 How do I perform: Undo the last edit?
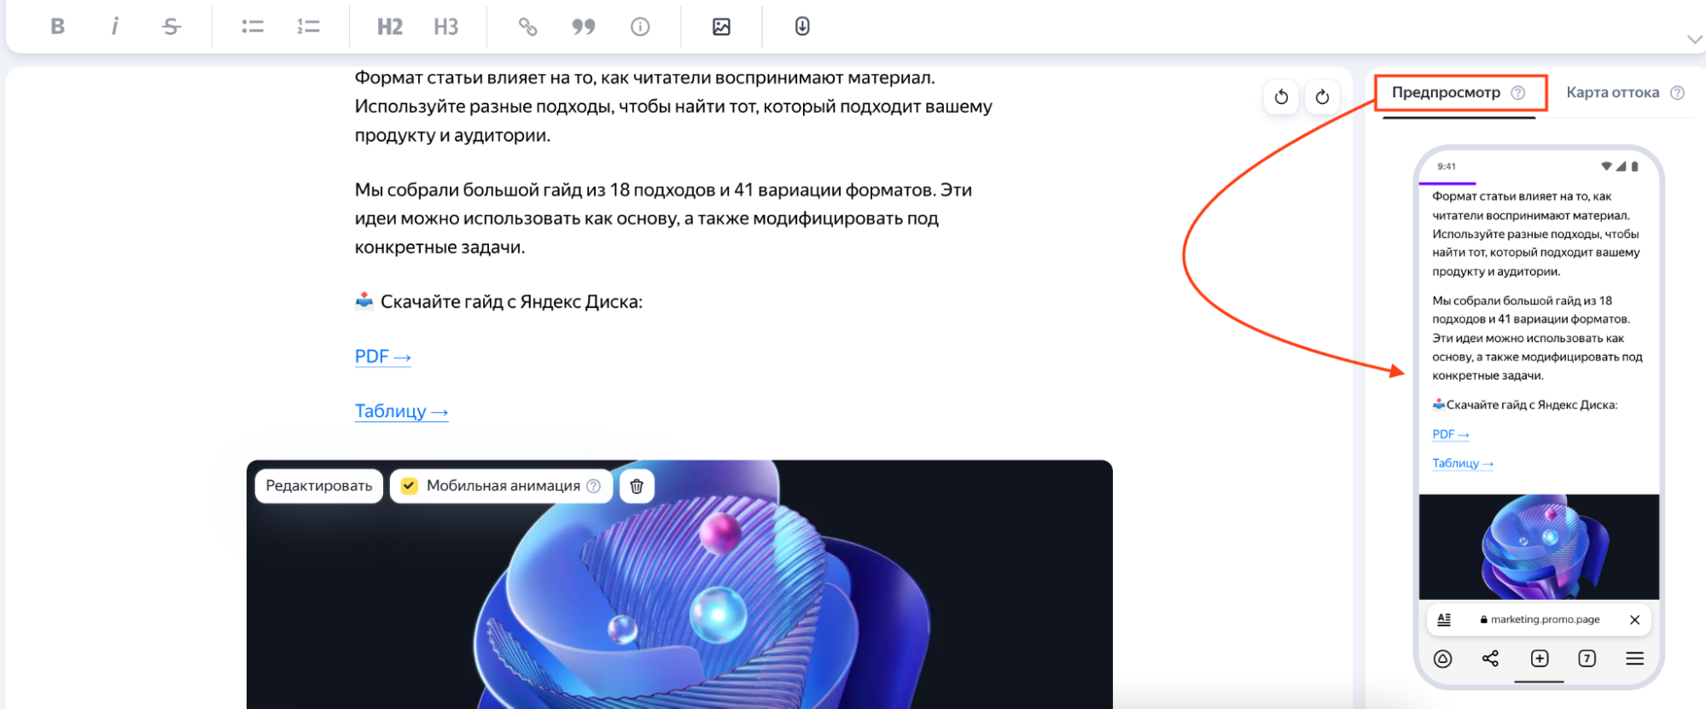coord(1281,96)
